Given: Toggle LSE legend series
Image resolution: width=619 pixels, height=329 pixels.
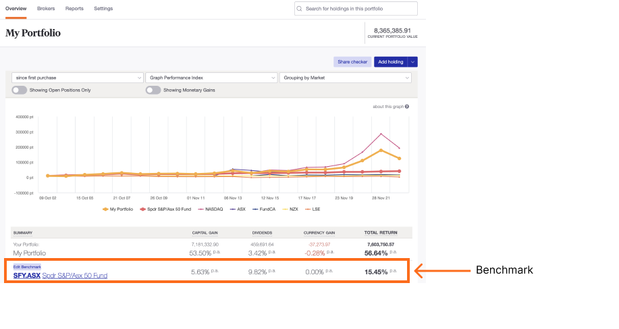Looking at the screenshot, I should point(313,209).
